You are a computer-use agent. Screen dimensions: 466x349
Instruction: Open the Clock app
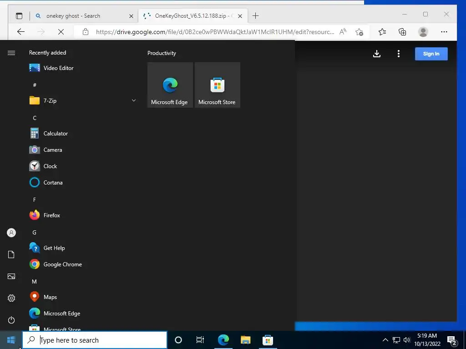tap(82, 166)
